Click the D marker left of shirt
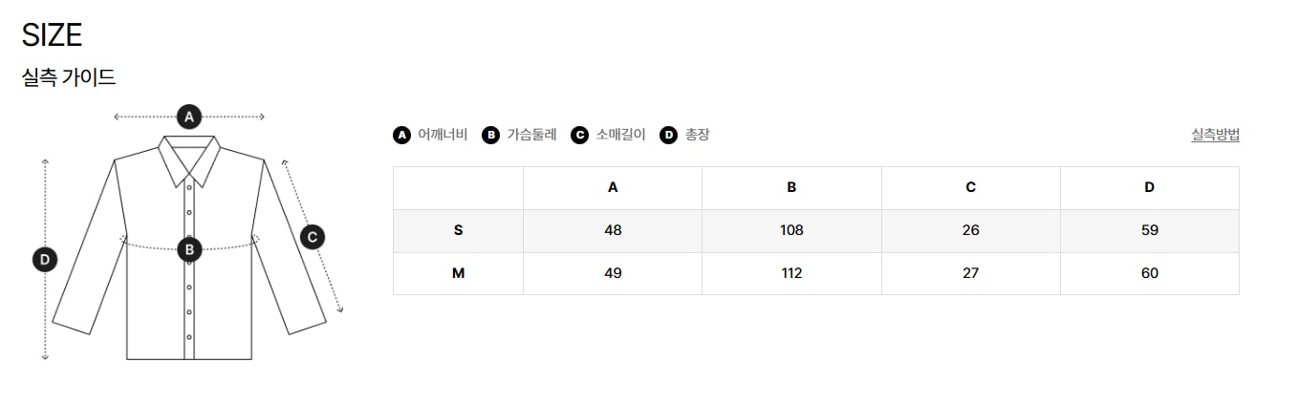This screenshot has height=405, width=1298. (x=45, y=259)
